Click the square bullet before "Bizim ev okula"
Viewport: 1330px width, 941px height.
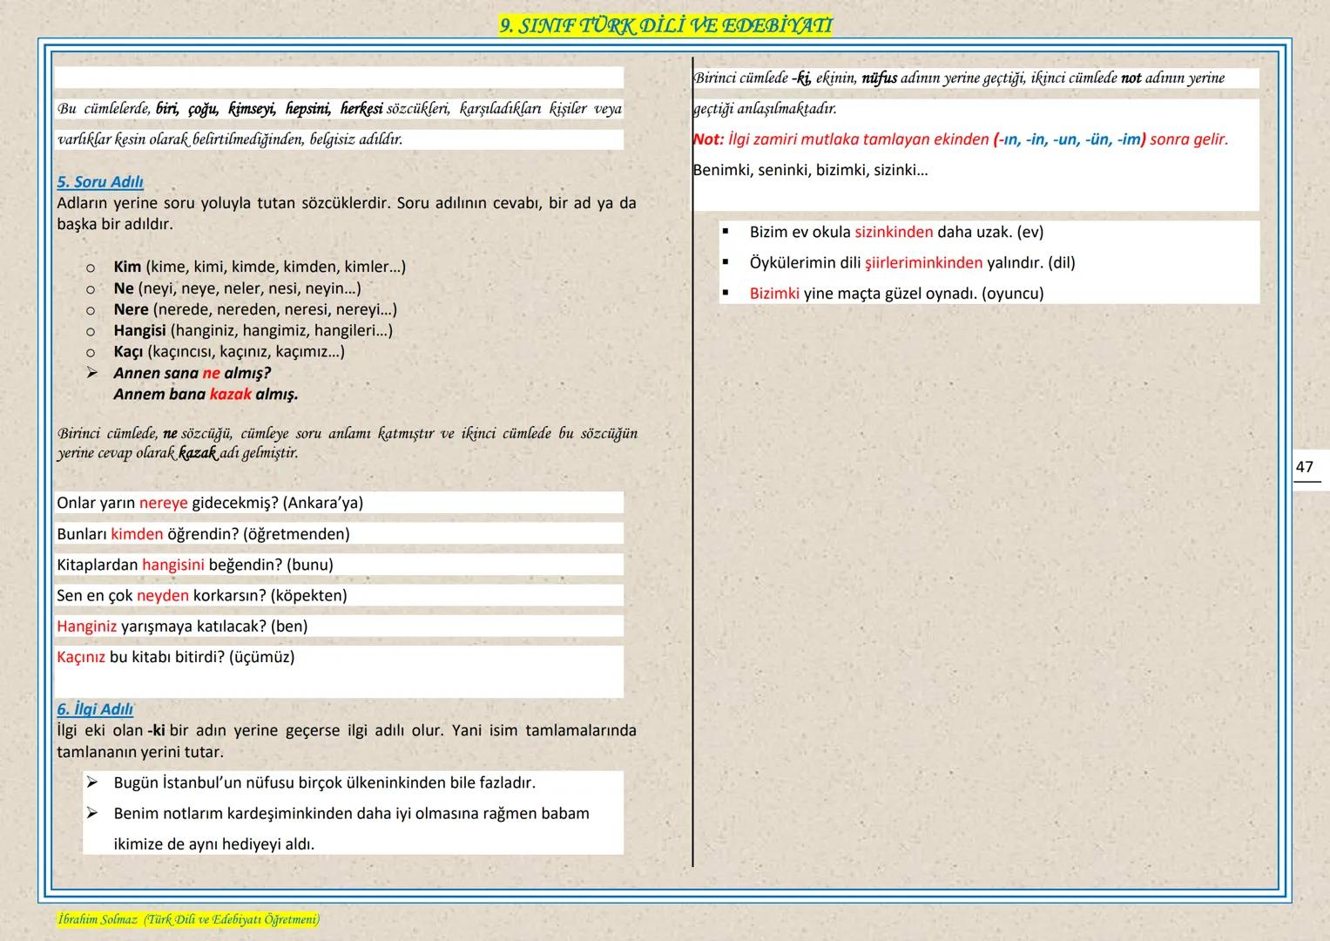[725, 232]
